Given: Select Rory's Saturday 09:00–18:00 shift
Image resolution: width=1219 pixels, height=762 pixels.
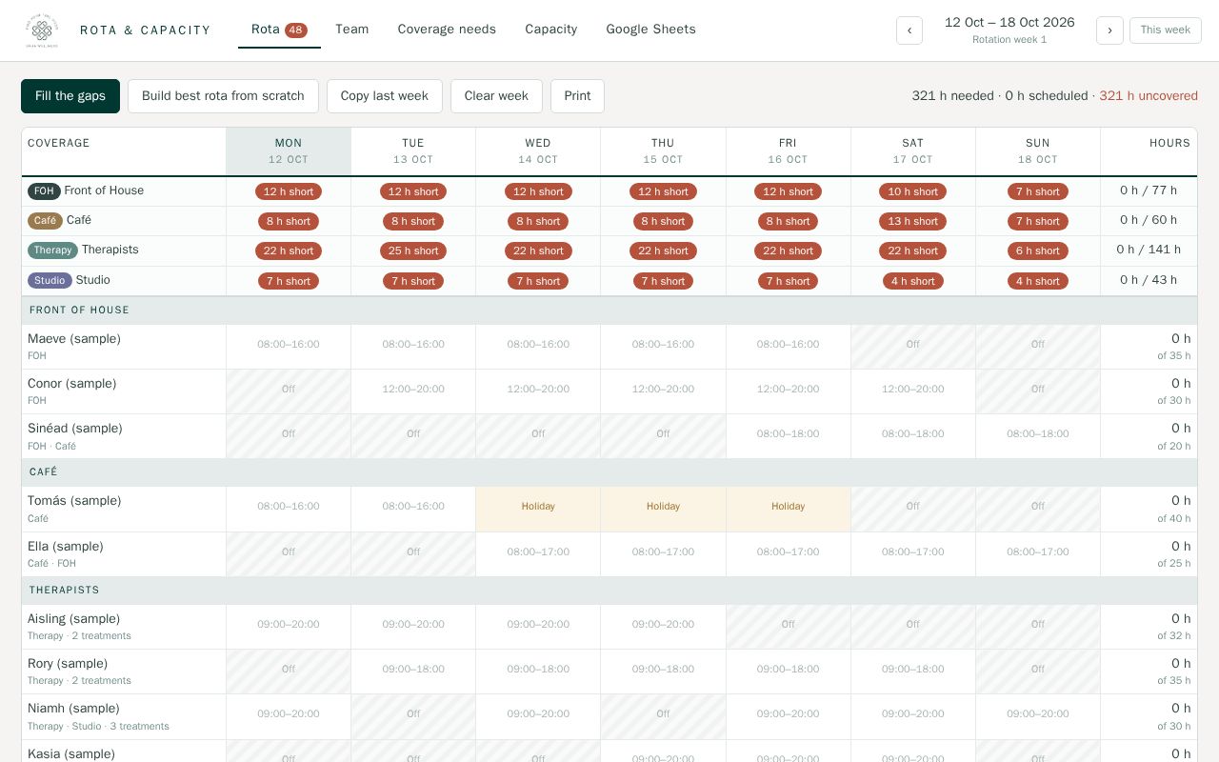Looking at the screenshot, I should [913, 670].
